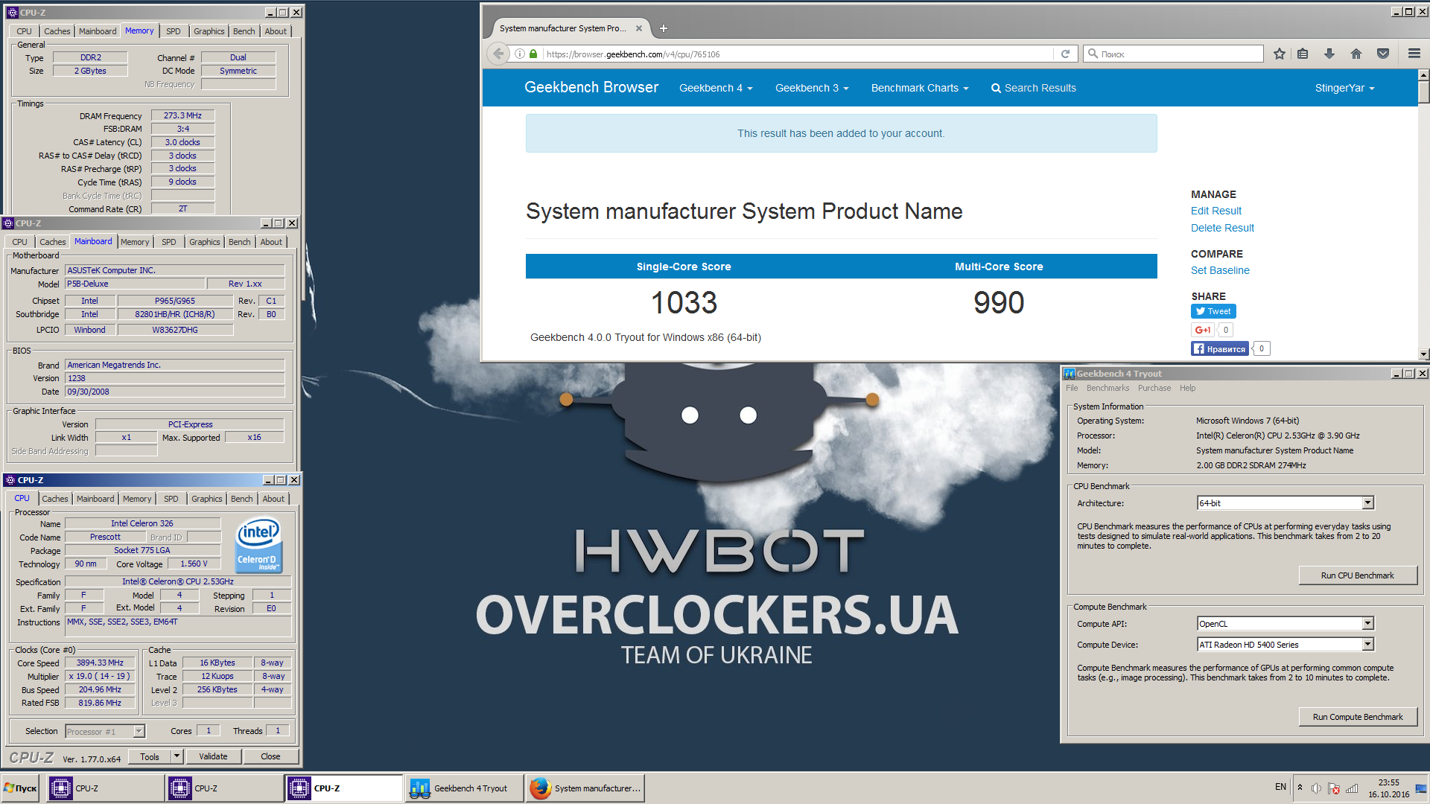Click the browser URL address field

[797, 54]
